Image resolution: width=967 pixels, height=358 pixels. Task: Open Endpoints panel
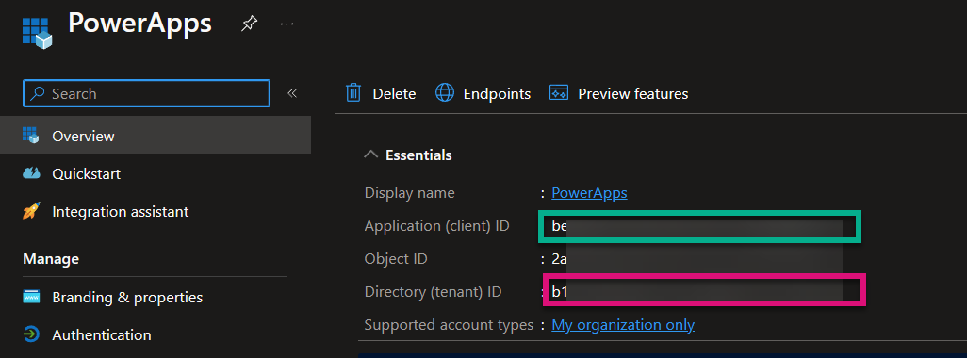click(483, 93)
